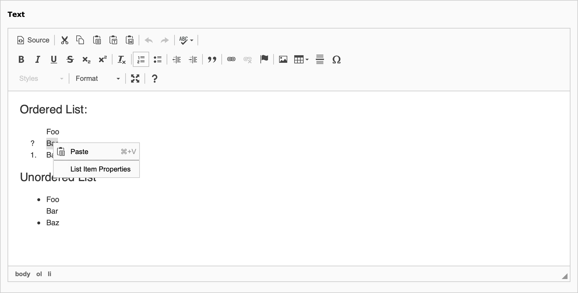Toggle italic formatting
This screenshot has height=293, width=578.
tap(38, 60)
